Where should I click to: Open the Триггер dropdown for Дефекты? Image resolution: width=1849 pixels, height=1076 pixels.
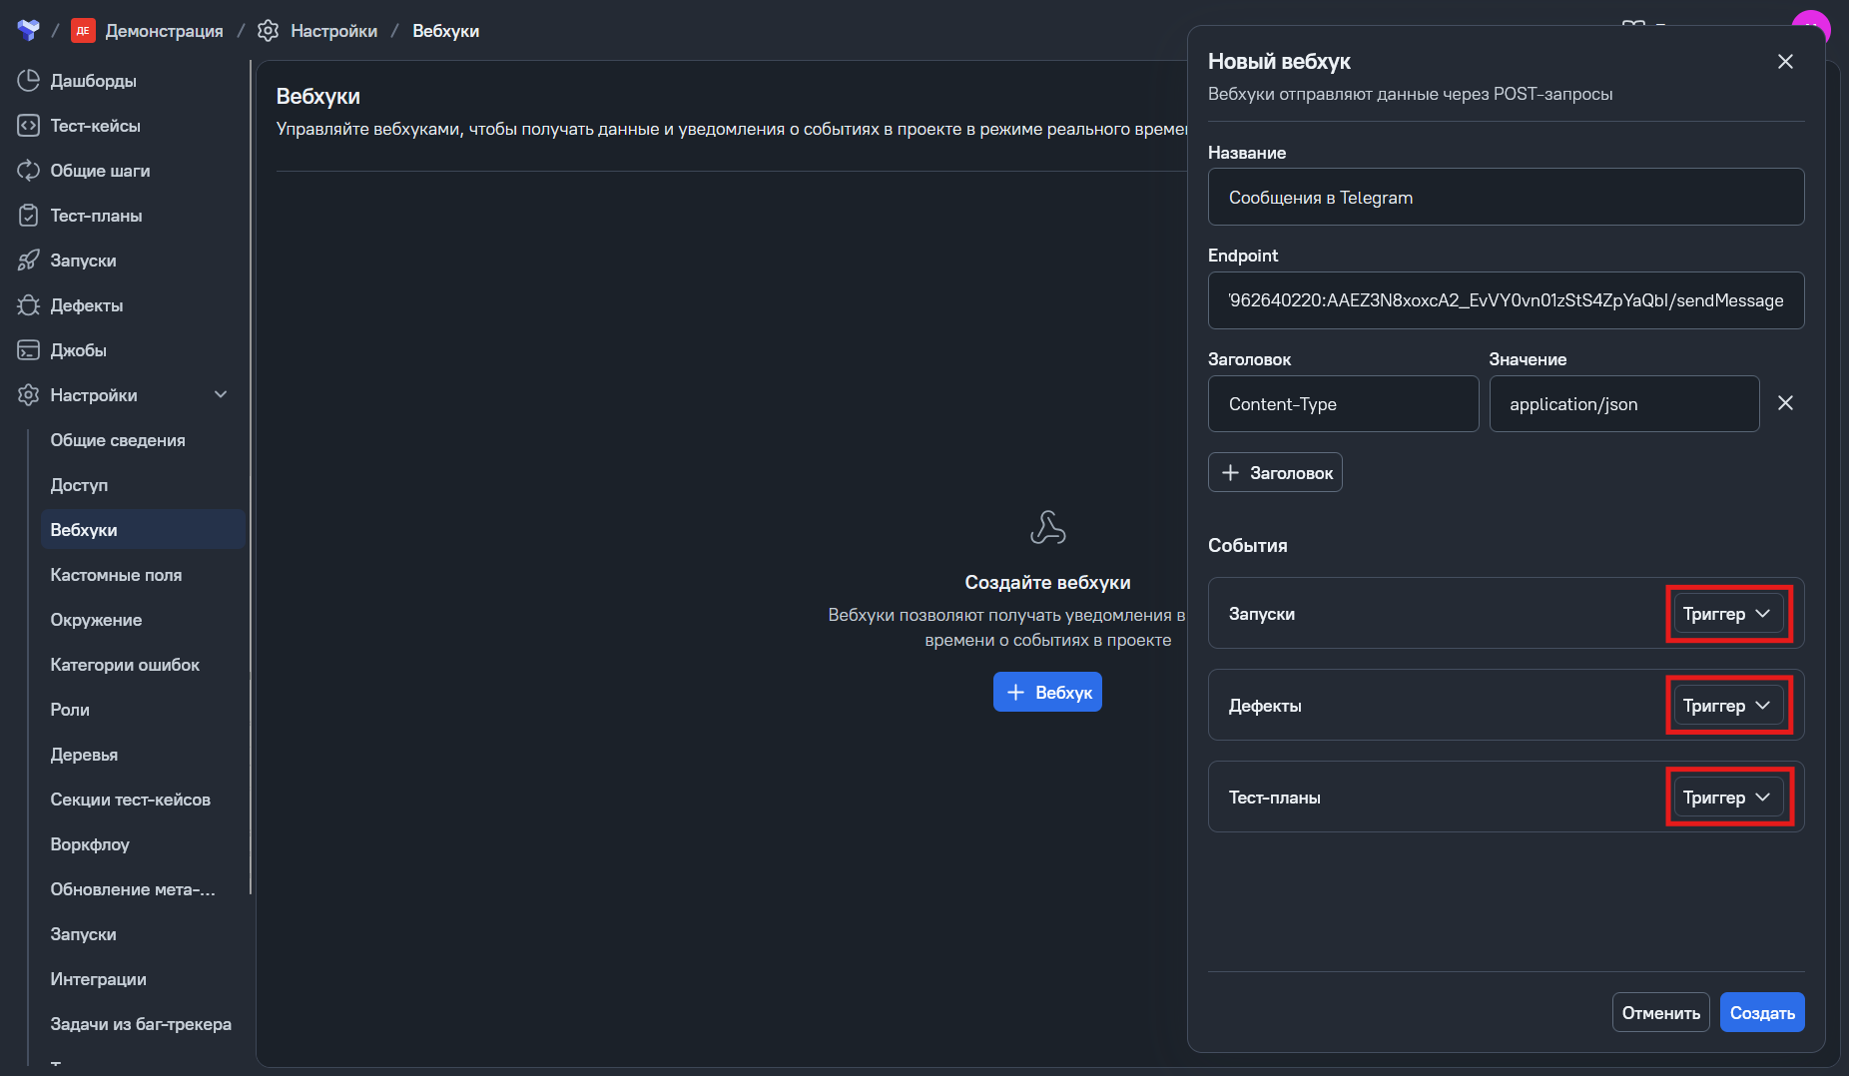[1727, 706]
